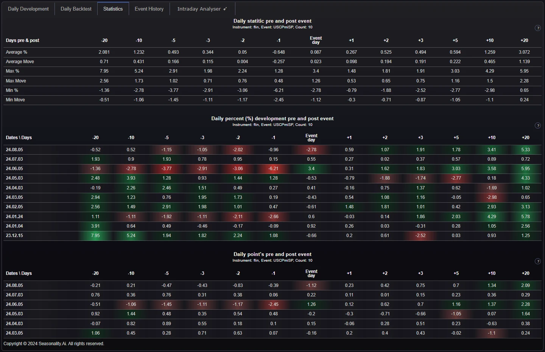This screenshot has width=545, height=352.
Task: Select 24.06.05 row in daily points table
Action: [14, 304]
